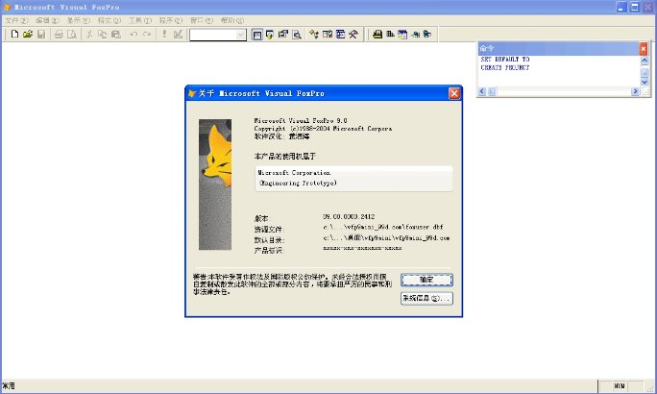Click the Print toolbar icon
657x394 pixels.
59,35
